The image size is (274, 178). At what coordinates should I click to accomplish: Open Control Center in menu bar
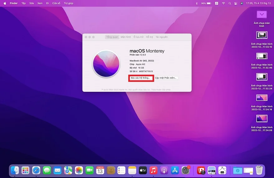[236, 3]
